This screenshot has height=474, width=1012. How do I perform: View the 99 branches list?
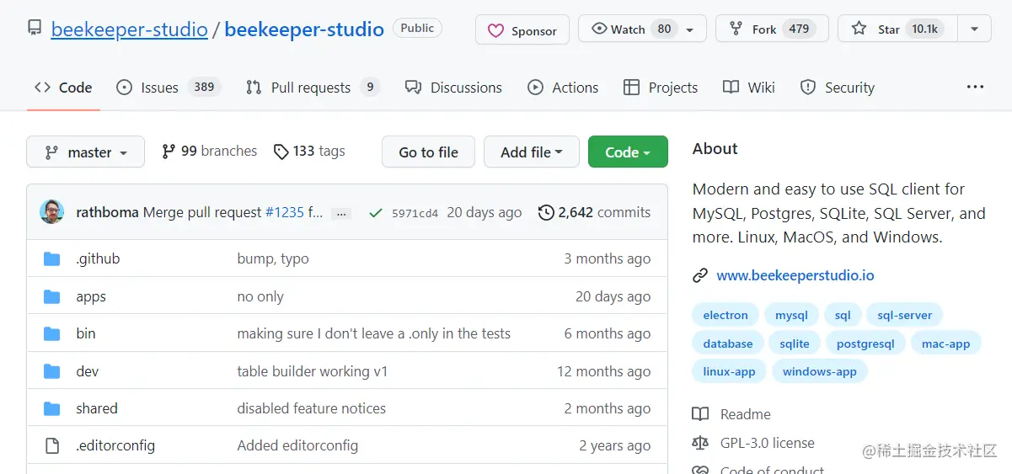(209, 152)
